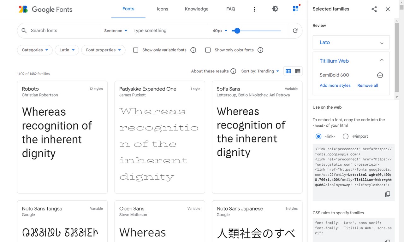
Task: Toggle the dark/light theme icon
Action: 275,9
